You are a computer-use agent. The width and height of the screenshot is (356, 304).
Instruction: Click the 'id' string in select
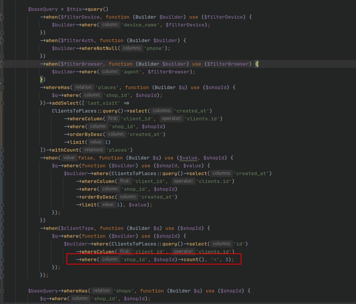coord(239,244)
